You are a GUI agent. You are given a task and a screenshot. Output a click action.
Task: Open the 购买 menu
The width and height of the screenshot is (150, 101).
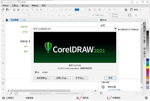coord(43,6)
